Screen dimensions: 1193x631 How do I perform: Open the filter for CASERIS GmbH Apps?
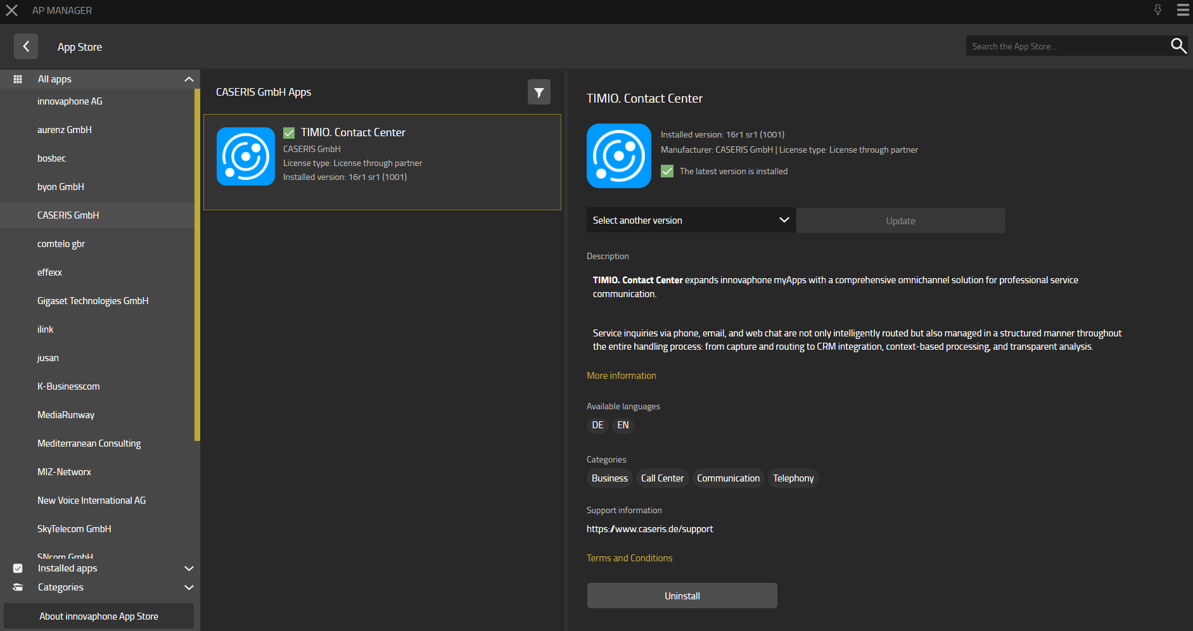coord(539,92)
